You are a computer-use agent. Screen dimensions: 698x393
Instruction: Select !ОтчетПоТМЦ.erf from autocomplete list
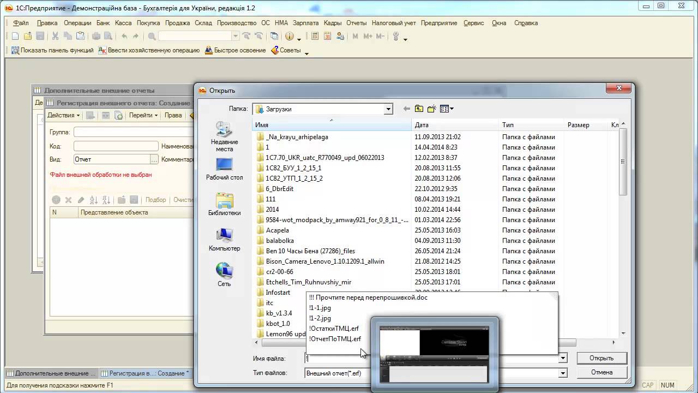click(335, 339)
